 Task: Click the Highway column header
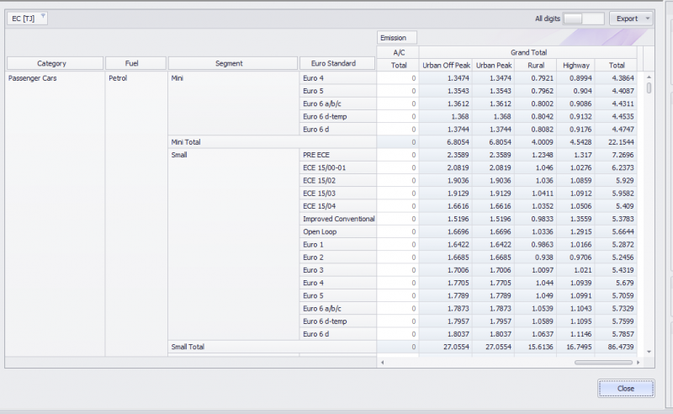[x=575, y=65]
